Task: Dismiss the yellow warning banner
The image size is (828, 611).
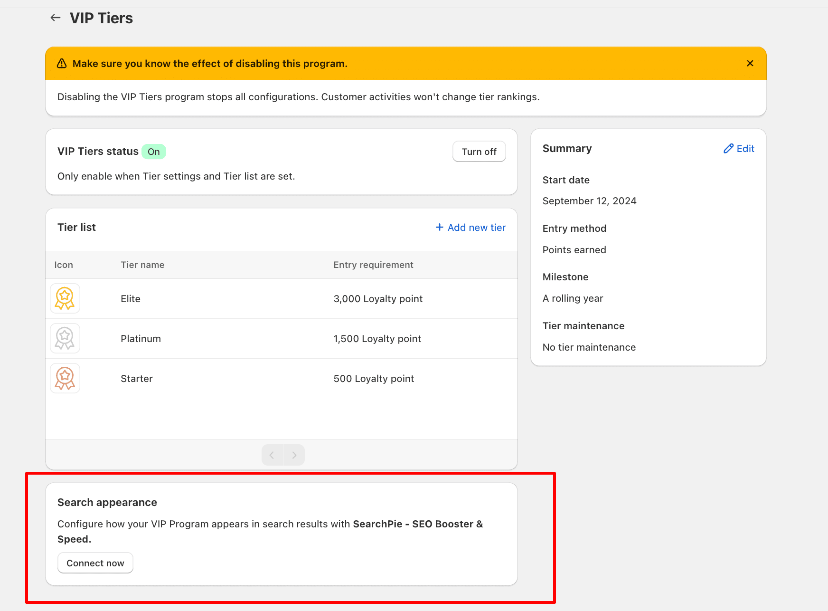Action: click(750, 63)
